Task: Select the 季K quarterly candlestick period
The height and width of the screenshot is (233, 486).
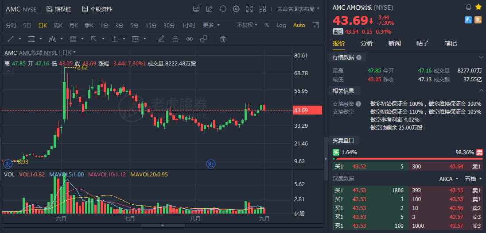Action: (x=89, y=25)
